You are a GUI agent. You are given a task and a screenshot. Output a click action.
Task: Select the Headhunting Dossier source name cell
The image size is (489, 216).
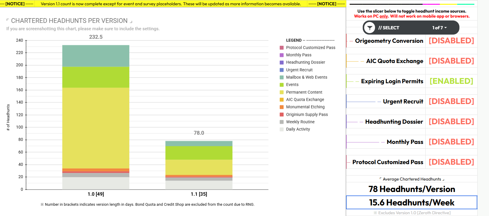[x=394, y=122]
